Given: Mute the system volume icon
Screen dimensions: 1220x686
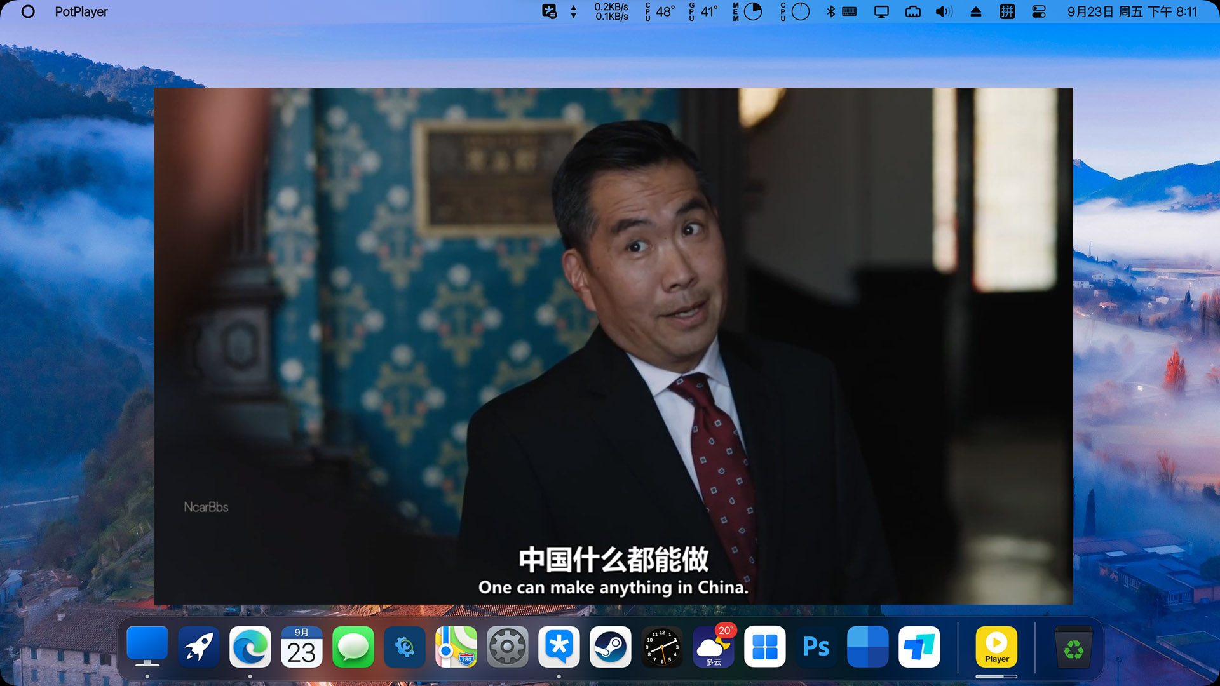Looking at the screenshot, I should coord(944,11).
